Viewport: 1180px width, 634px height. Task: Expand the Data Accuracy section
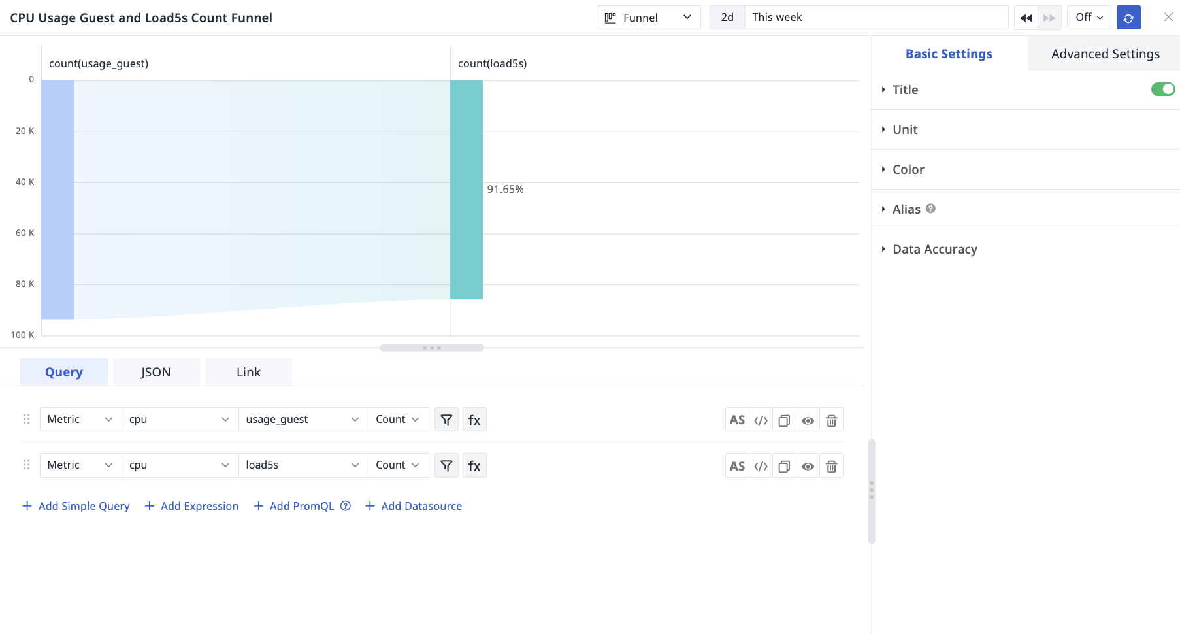[x=934, y=249]
